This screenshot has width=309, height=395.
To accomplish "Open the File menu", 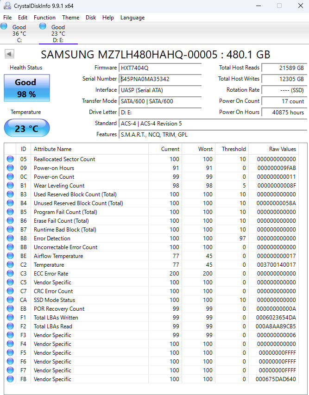I will coord(7,18).
